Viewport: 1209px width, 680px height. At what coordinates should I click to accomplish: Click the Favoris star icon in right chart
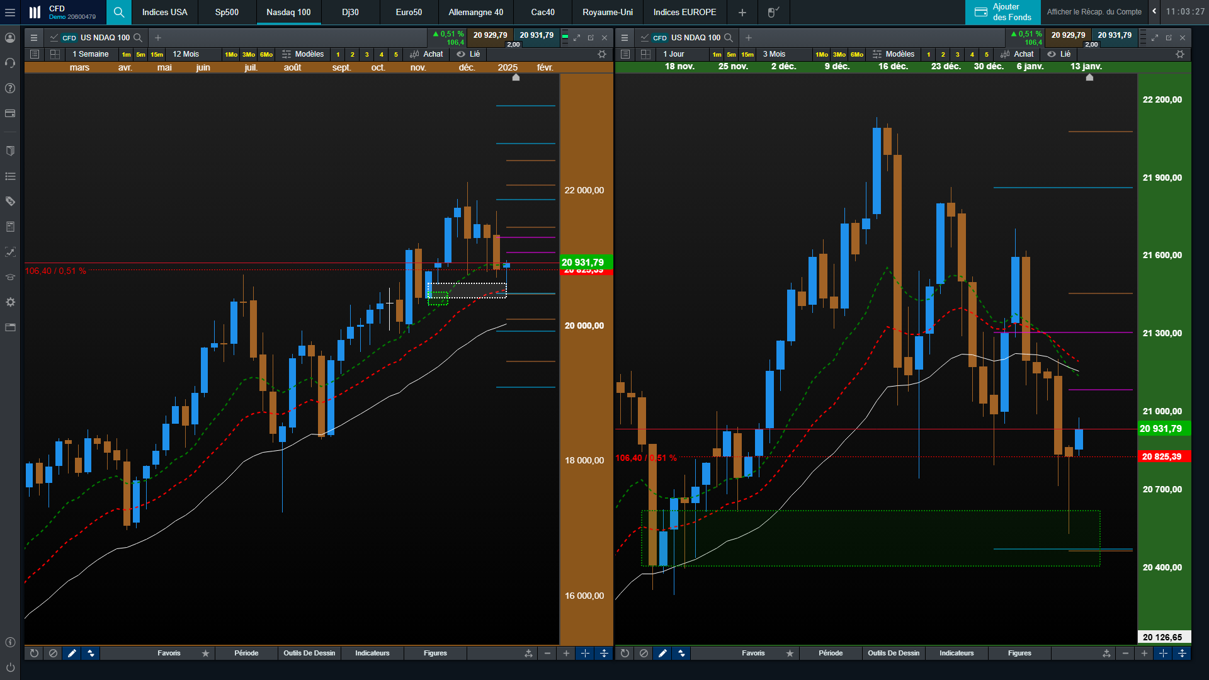pos(790,654)
